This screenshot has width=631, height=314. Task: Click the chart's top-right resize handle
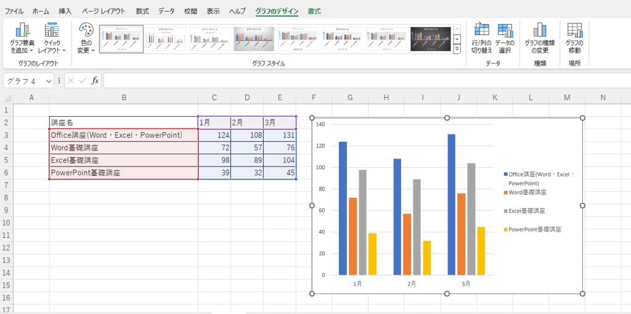pos(582,117)
